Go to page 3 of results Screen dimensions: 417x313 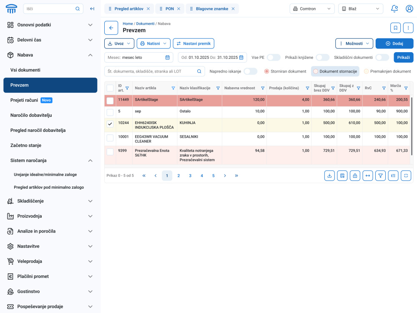(x=190, y=176)
